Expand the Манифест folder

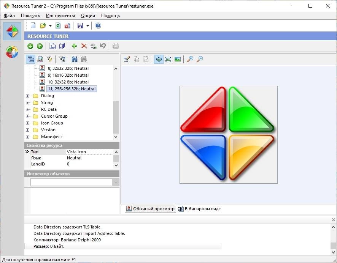coord(27,137)
